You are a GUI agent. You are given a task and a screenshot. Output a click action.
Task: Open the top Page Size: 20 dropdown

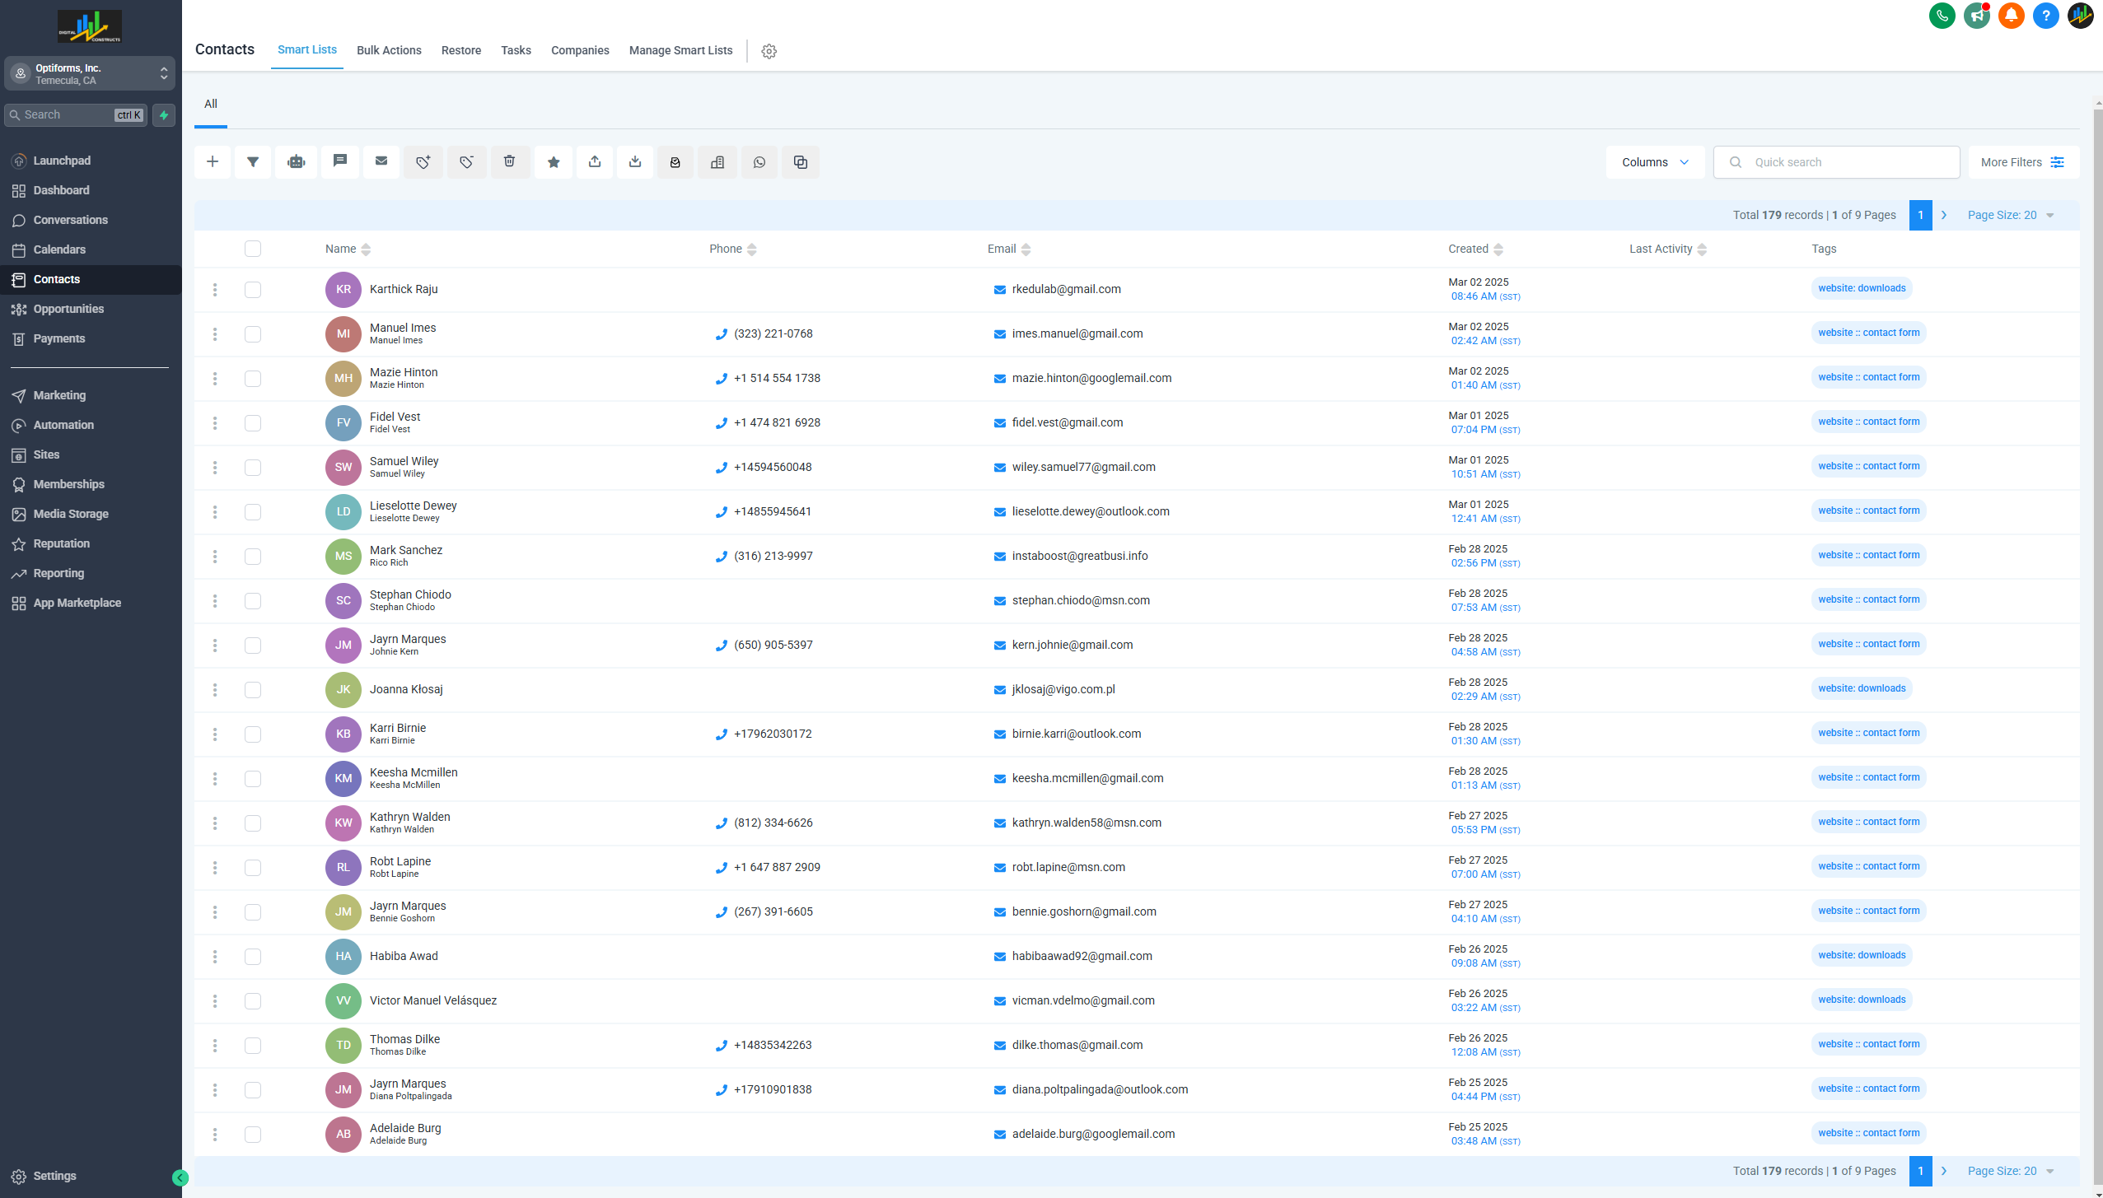(x=2010, y=215)
